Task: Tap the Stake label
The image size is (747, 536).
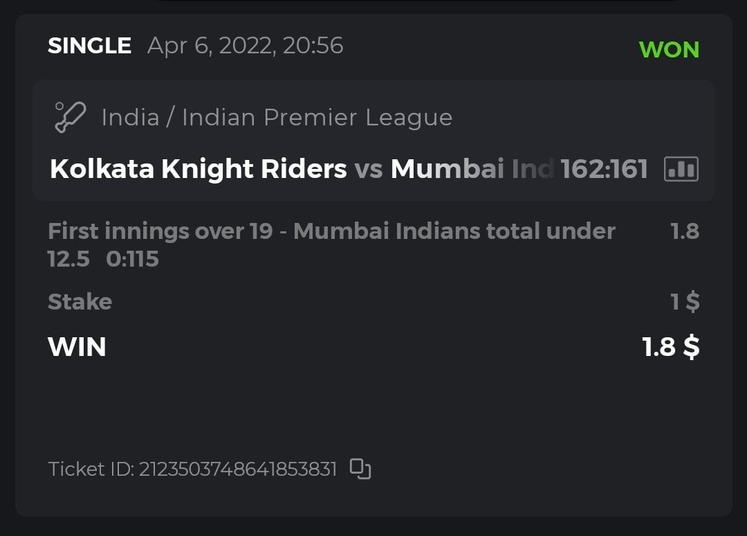Action: click(x=80, y=301)
